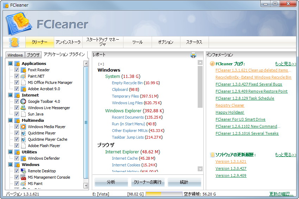Image resolution: width=299 pixels, height=199 pixels.
Task: Click the MS Paint icon
Action: click(x=23, y=184)
